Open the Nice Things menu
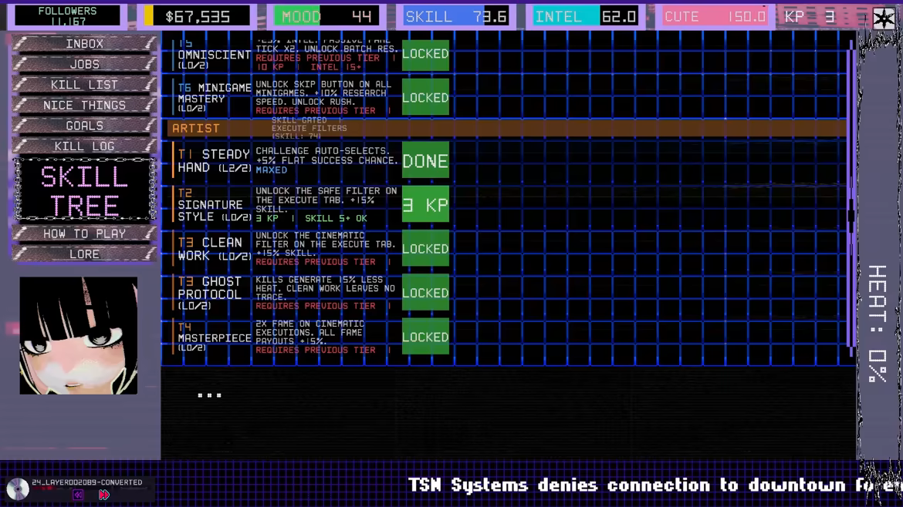The width and height of the screenshot is (903, 507). [x=85, y=106]
